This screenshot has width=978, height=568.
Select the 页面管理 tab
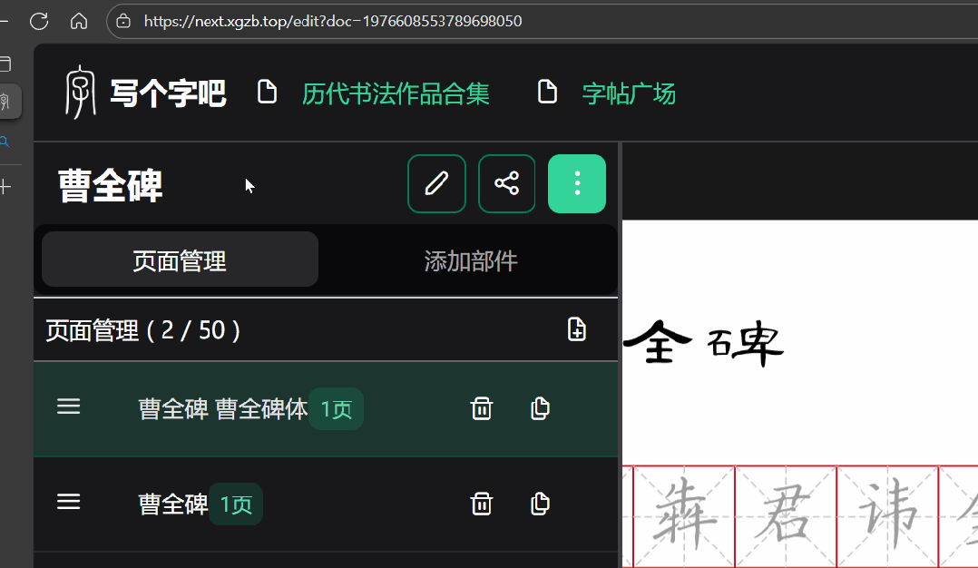(x=179, y=259)
